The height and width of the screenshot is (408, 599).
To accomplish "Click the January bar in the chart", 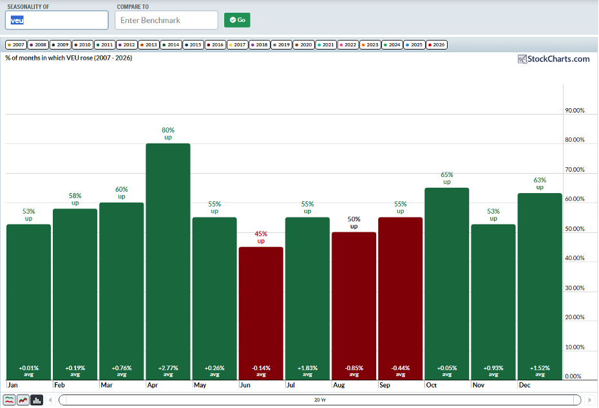I will [x=28, y=302].
